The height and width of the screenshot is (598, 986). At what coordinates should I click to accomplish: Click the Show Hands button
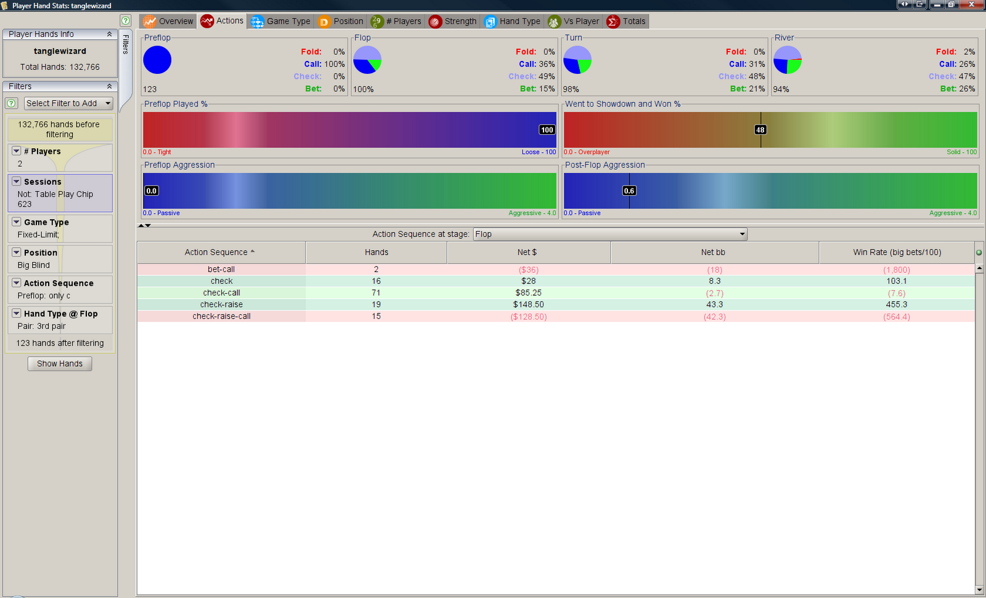60,364
